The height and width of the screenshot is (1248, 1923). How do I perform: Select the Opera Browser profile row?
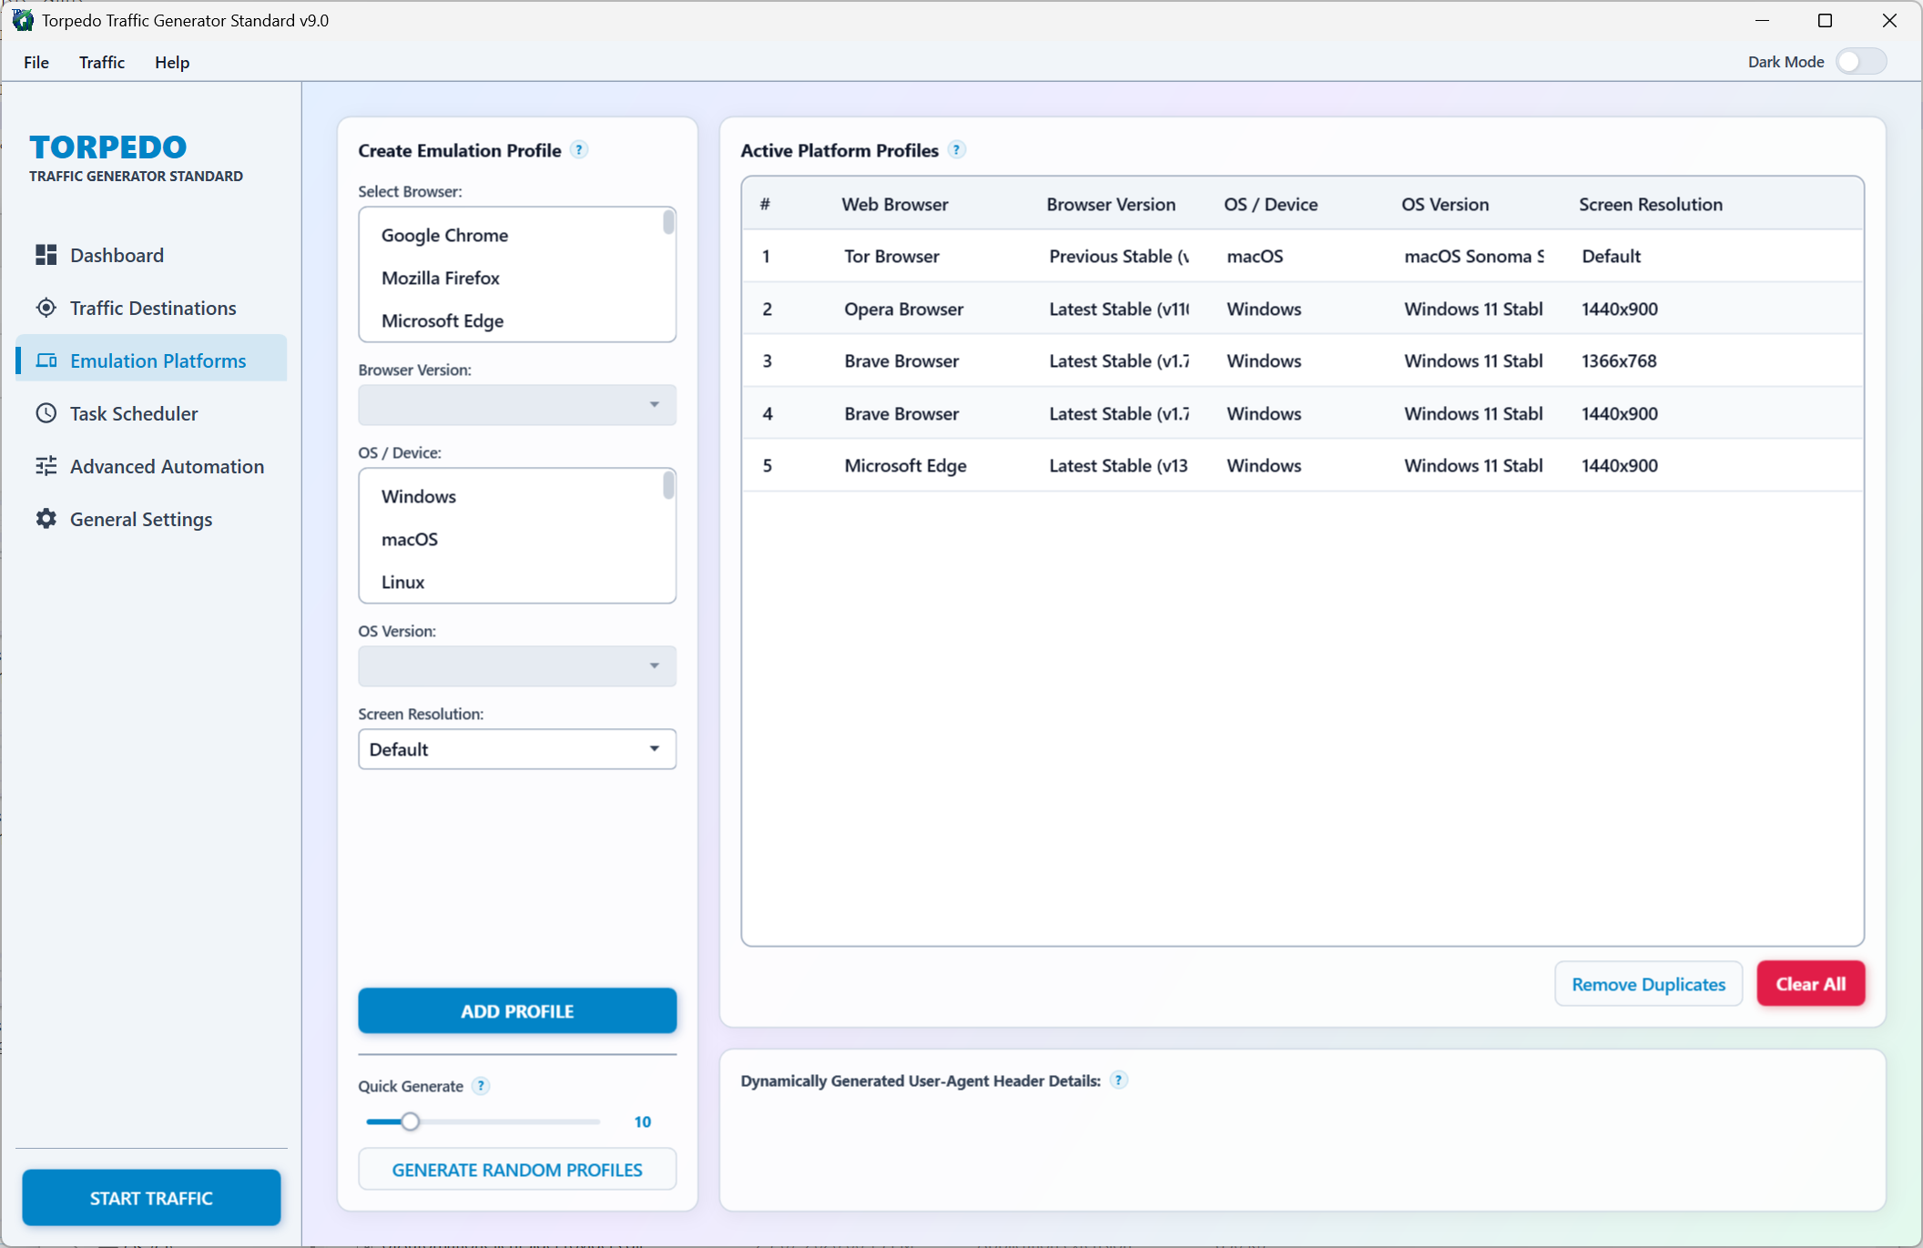[x=1302, y=309]
